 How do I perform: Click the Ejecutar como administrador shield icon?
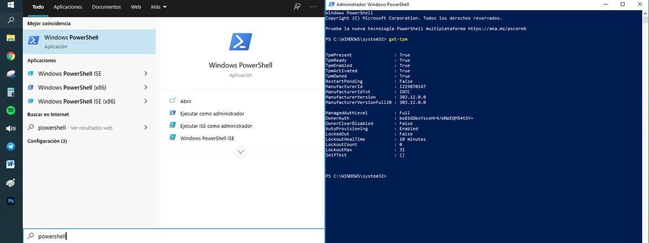pyautogui.click(x=173, y=113)
